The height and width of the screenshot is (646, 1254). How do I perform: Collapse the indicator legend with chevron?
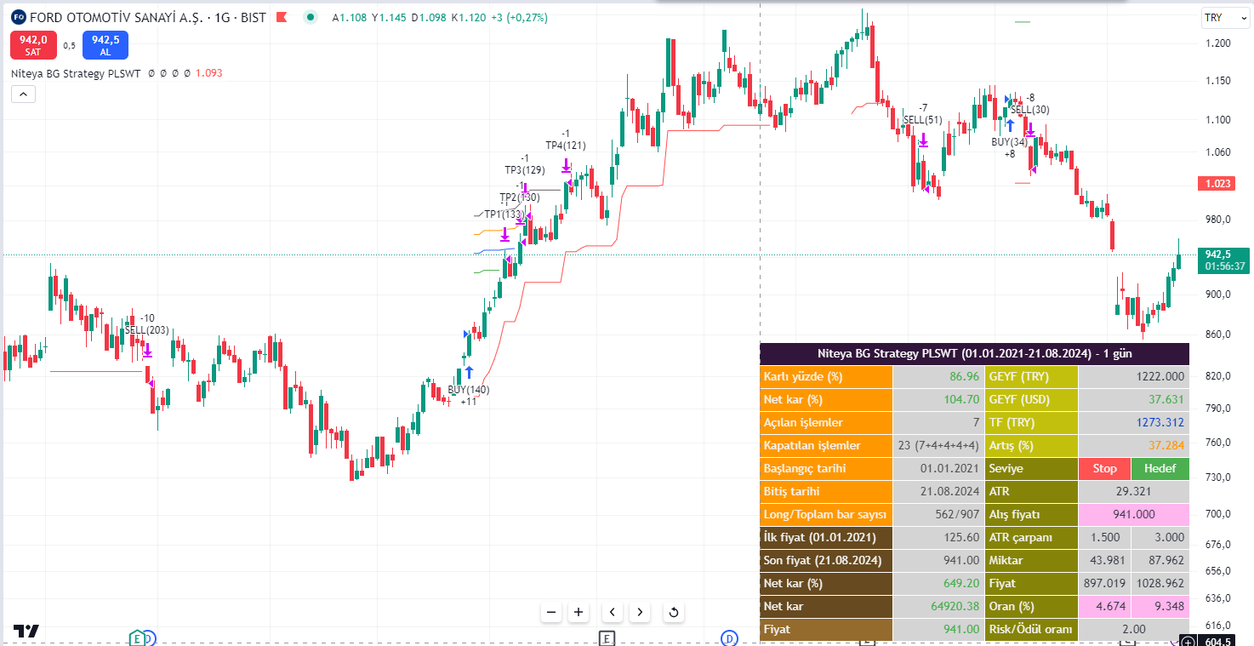tap(23, 94)
